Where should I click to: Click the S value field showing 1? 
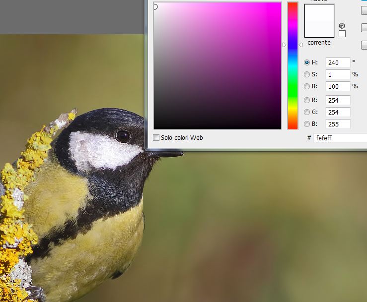click(338, 74)
